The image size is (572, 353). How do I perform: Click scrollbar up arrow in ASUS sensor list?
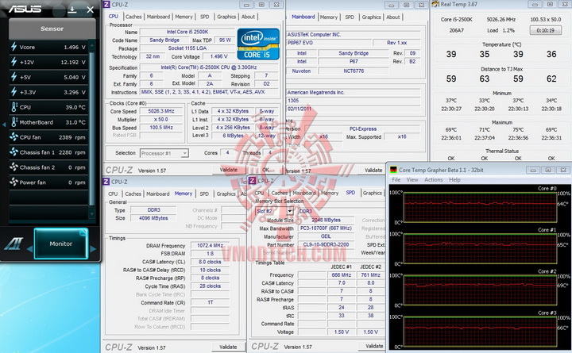(92, 46)
